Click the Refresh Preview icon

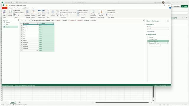tap(11, 12)
